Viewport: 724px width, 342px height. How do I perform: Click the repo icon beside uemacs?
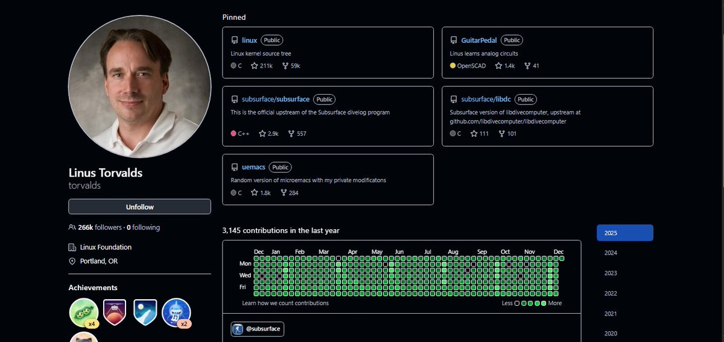(235, 167)
